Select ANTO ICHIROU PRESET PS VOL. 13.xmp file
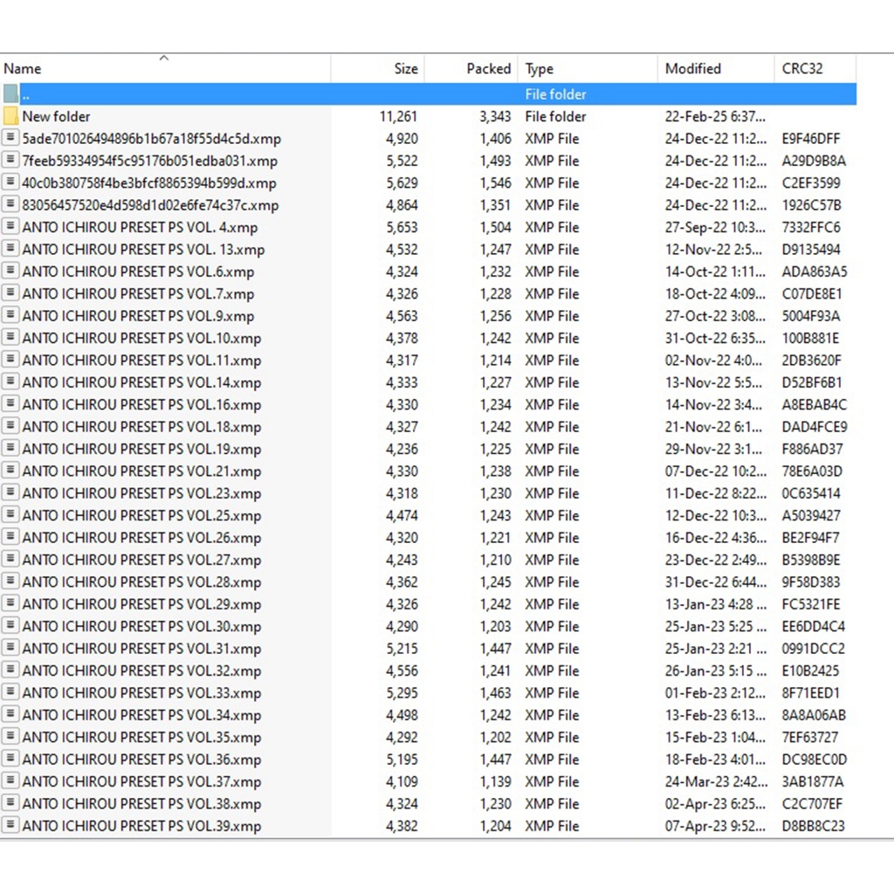 (143, 250)
